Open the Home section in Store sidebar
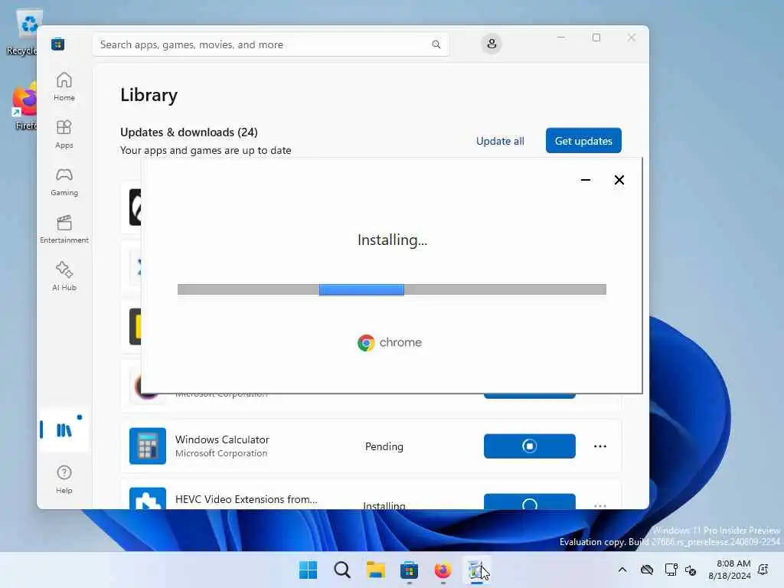This screenshot has height=588, width=784. click(64, 87)
